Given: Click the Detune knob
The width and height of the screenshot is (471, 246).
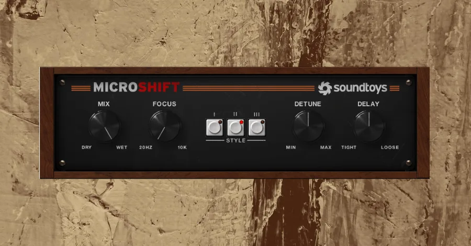Looking at the screenshot, I should click(308, 126).
